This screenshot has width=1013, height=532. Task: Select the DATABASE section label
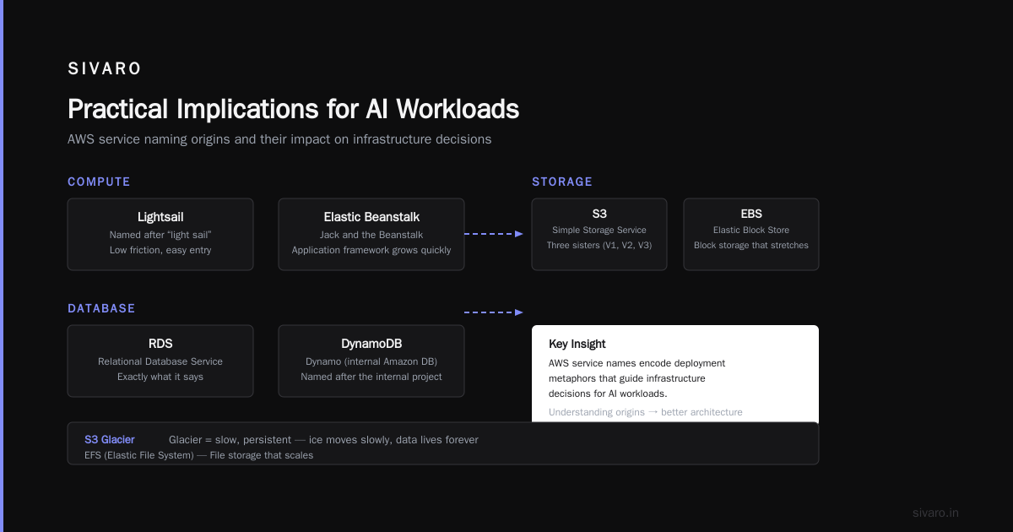point(101,308)
